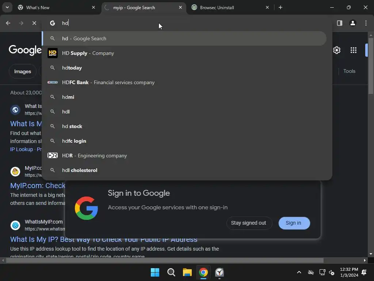Screen dimensions: 374x281
Task: Select the HD Supply company suggestion
Action: (184, 53)
